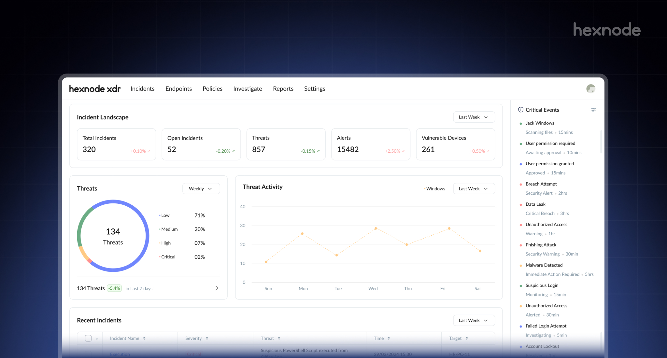Screen dimensions: 667x358
Task: Sort the Threat column arrows
Action: pos(279,338)
